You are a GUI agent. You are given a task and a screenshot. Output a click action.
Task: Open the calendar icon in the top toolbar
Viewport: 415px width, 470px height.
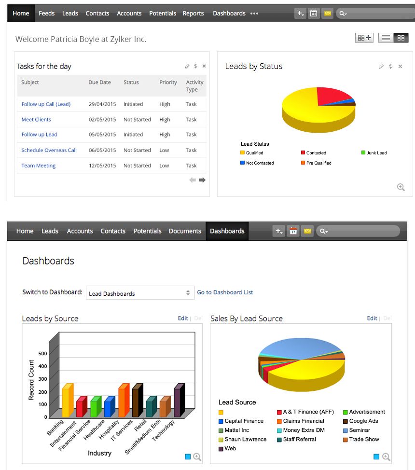313,13
